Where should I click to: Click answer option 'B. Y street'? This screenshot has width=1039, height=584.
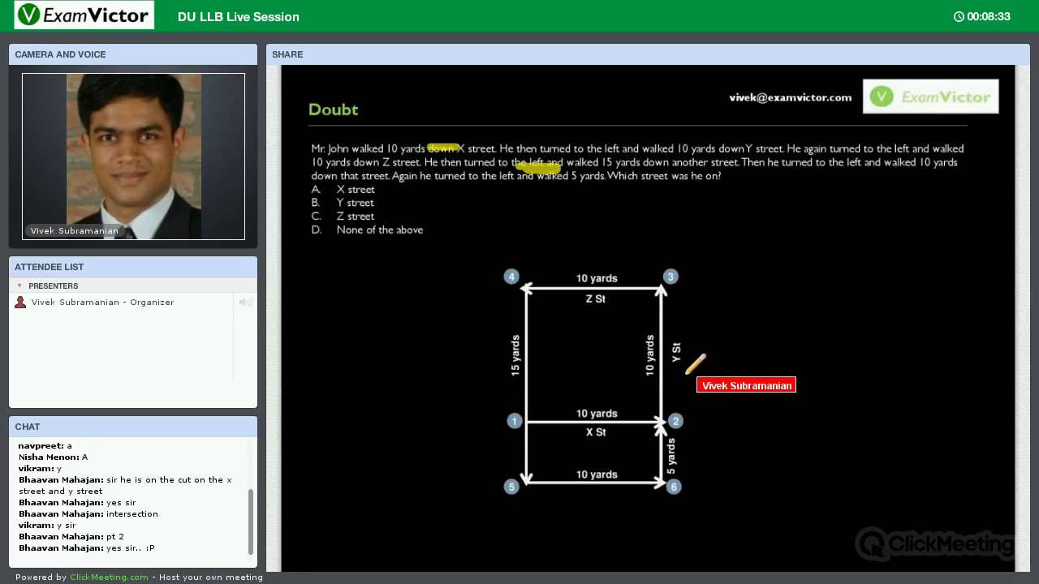(x=343, y=203)
